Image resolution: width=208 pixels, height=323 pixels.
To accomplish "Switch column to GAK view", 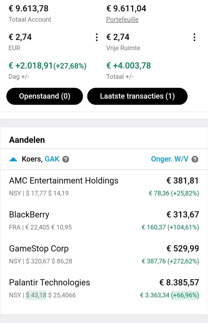I will point(52,159).
